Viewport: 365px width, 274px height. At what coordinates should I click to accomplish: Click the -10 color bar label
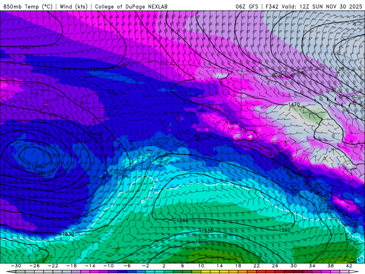[109, 266]
